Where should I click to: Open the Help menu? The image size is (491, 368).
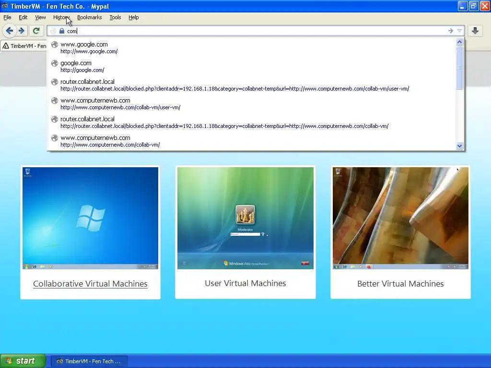click(133, 17)
